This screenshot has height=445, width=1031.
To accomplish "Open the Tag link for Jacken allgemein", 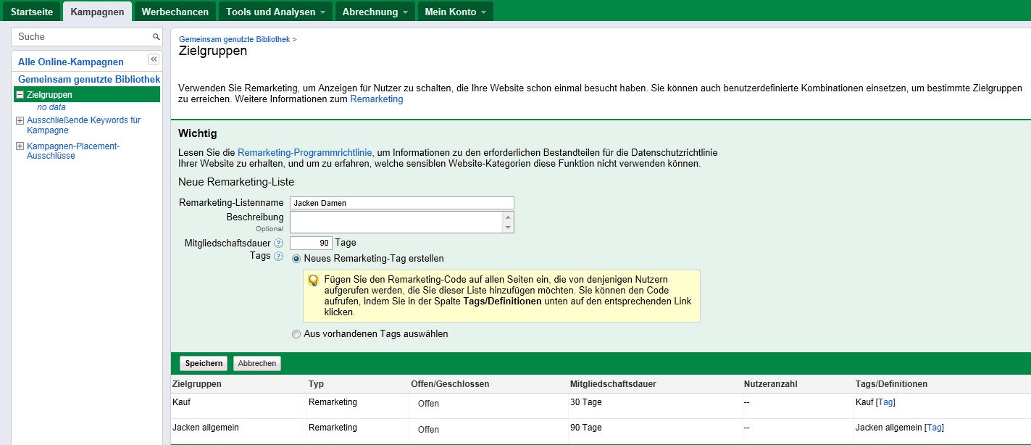I will [935, 428].
